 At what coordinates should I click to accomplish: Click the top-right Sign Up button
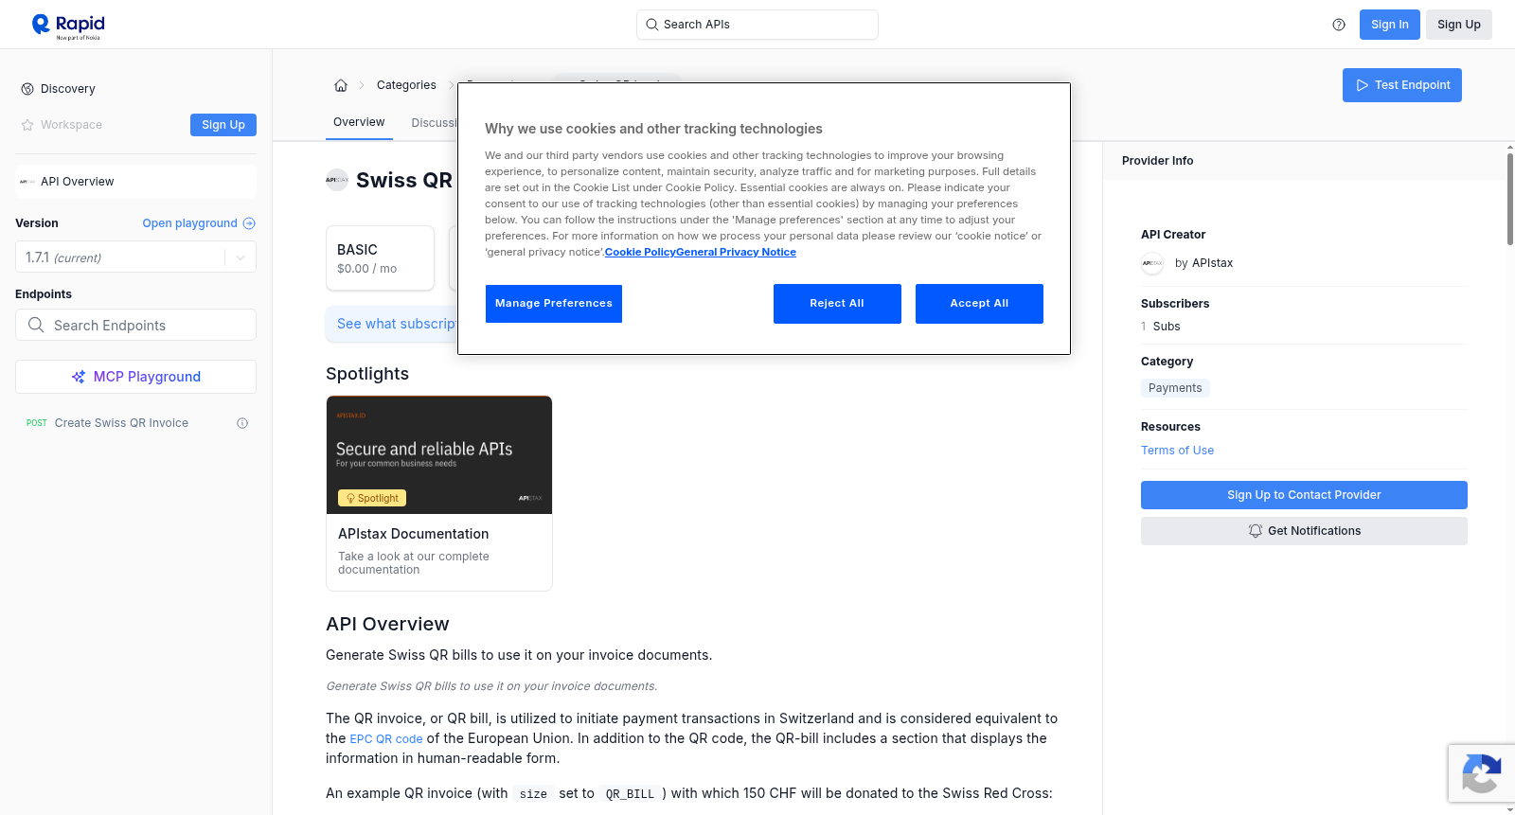1459,25
